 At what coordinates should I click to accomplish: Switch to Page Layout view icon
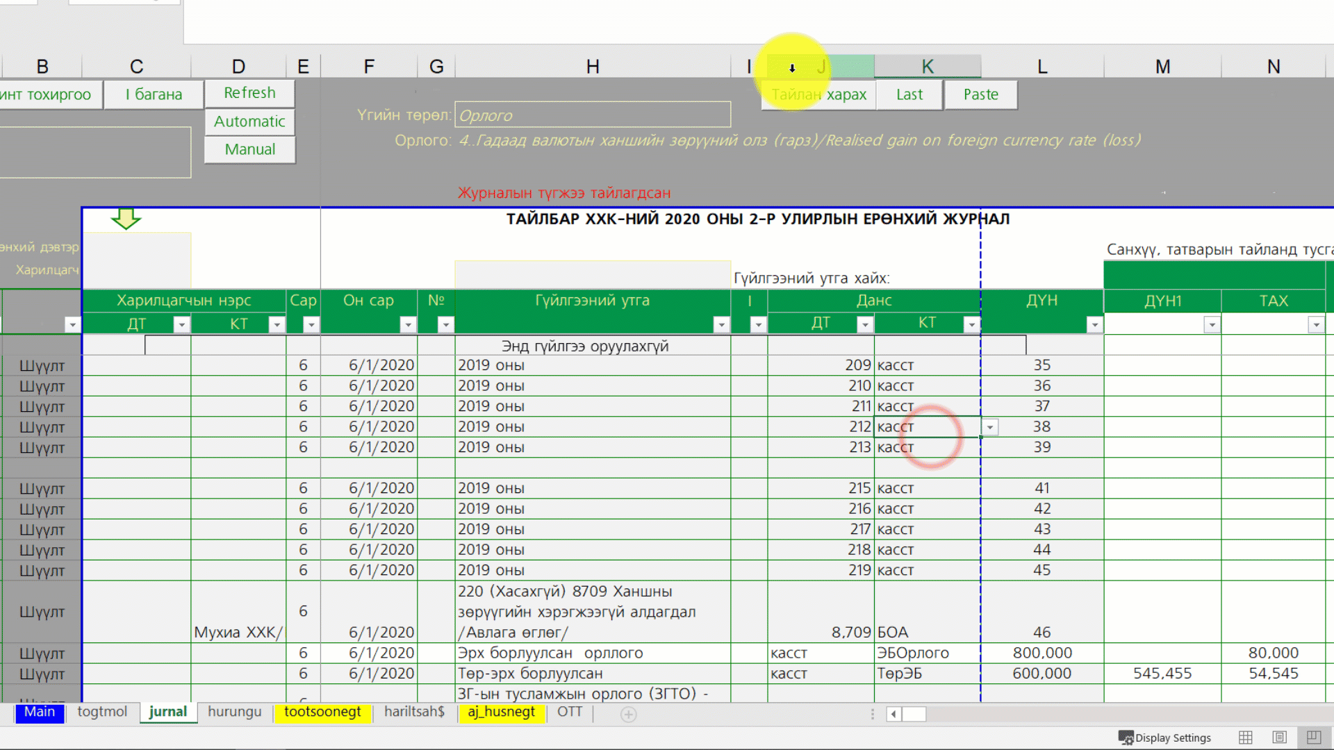point(1280,737)
